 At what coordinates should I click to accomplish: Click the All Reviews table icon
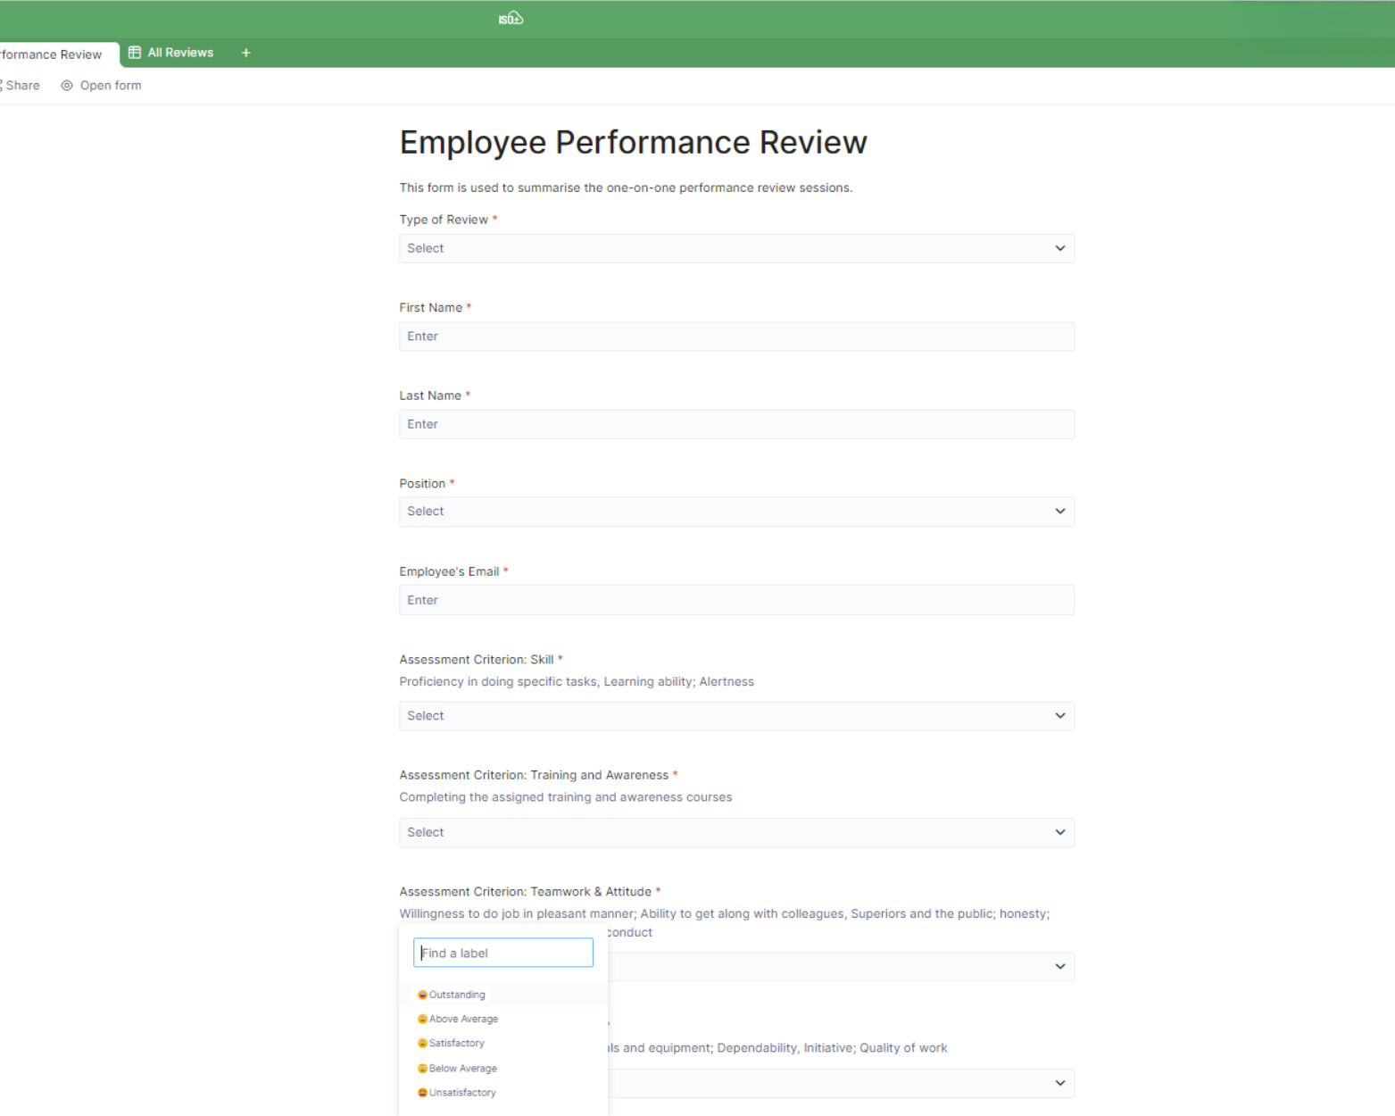(x=135, y=53)
